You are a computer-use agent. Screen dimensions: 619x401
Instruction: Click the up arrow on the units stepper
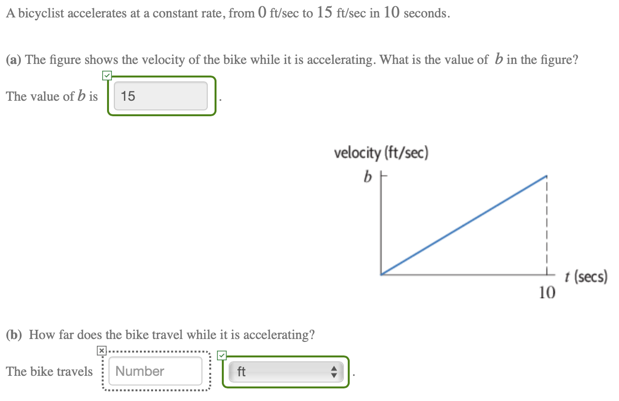[334, 369]
